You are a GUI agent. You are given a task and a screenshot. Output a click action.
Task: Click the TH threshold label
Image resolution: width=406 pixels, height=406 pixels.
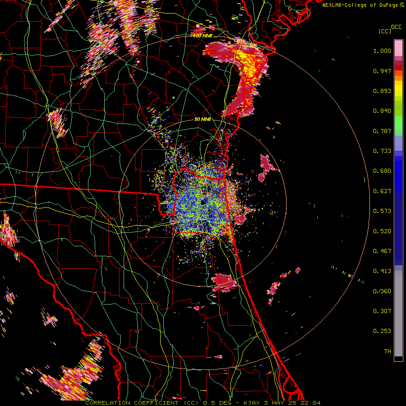388,351
